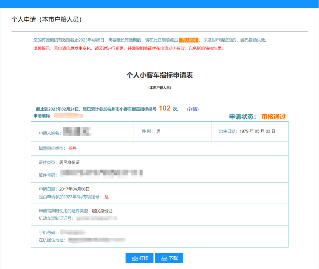Click the birth date 1979年05月03日

(x=257, y=131)
